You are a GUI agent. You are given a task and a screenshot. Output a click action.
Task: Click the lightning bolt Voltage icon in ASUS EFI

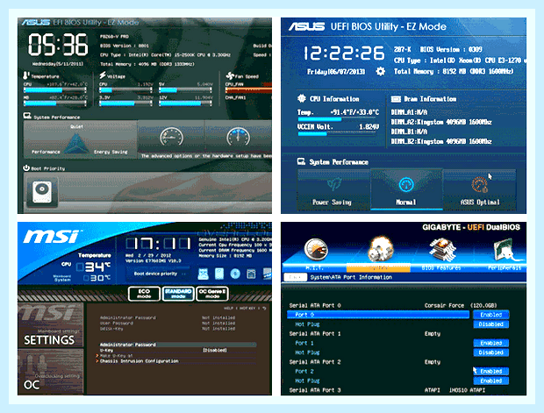(x=103, y=75)
